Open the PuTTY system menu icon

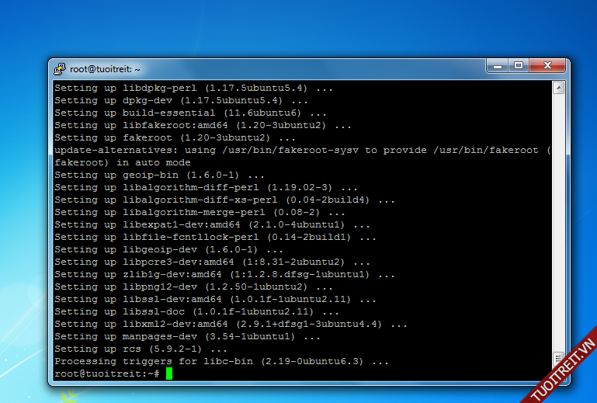pos(60,68)
